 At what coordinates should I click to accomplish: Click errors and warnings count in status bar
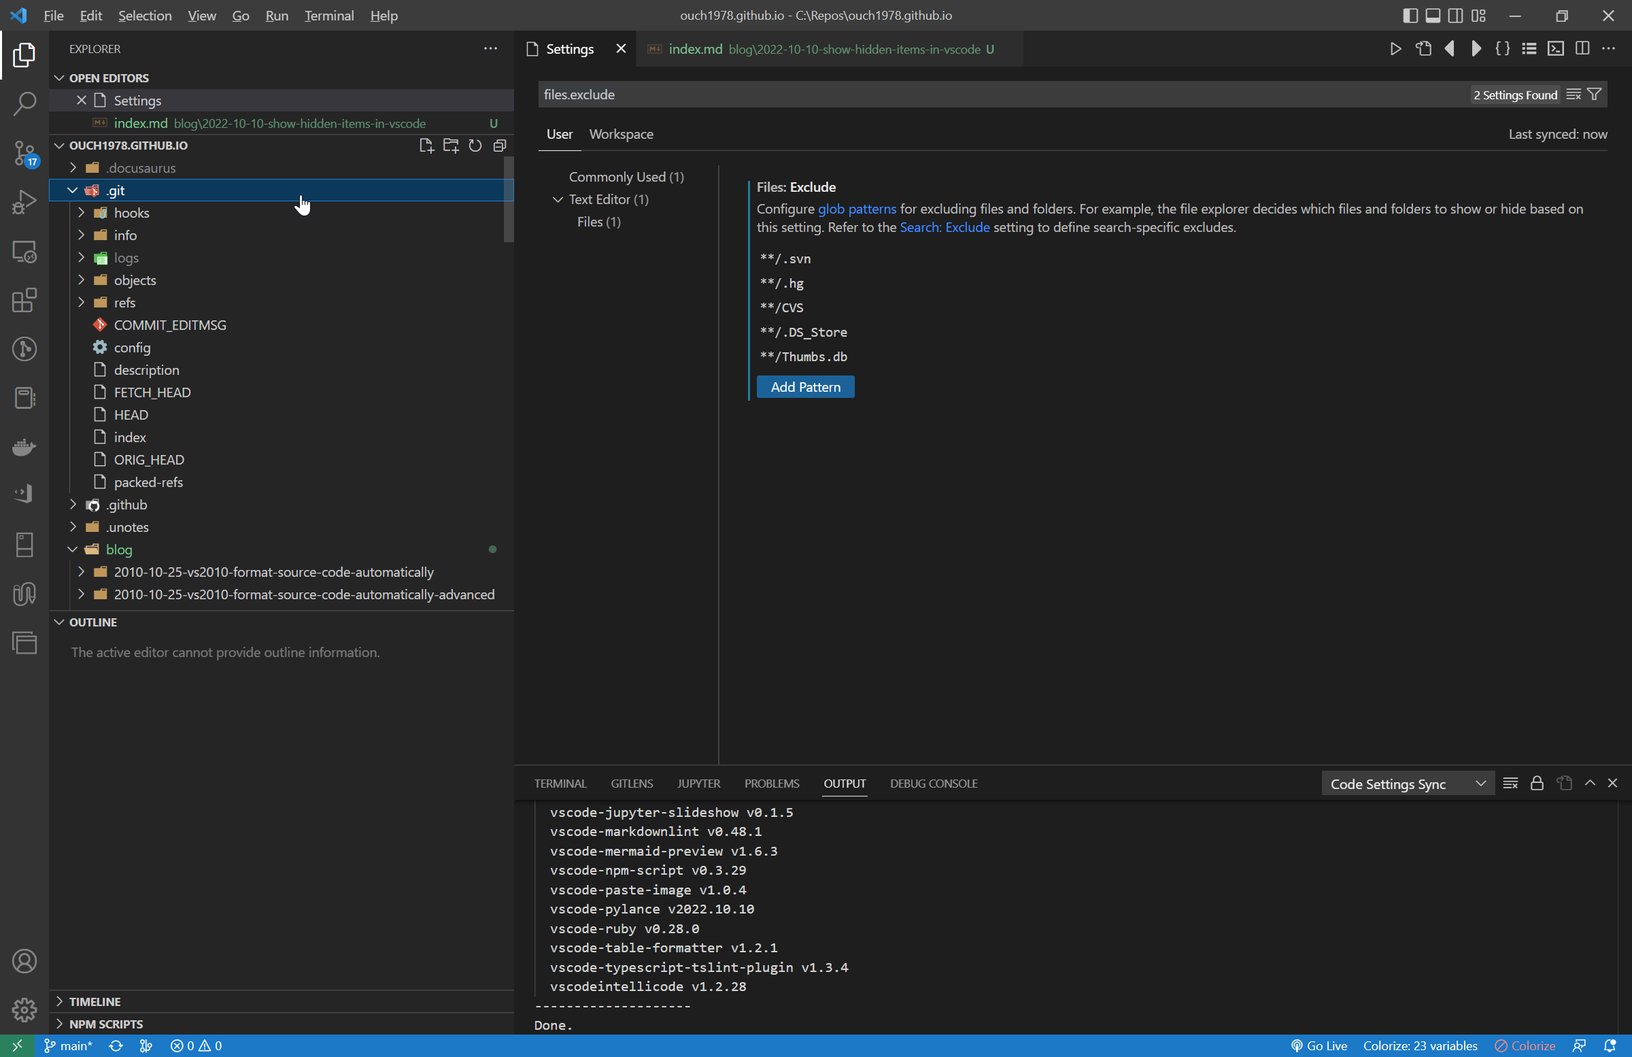click(196, 1046)
